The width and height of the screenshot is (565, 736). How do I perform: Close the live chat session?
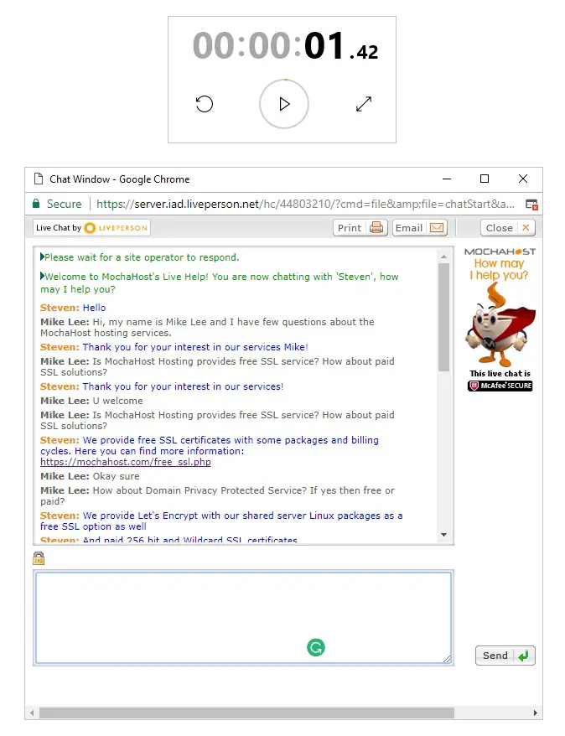(x=508, y=228)
